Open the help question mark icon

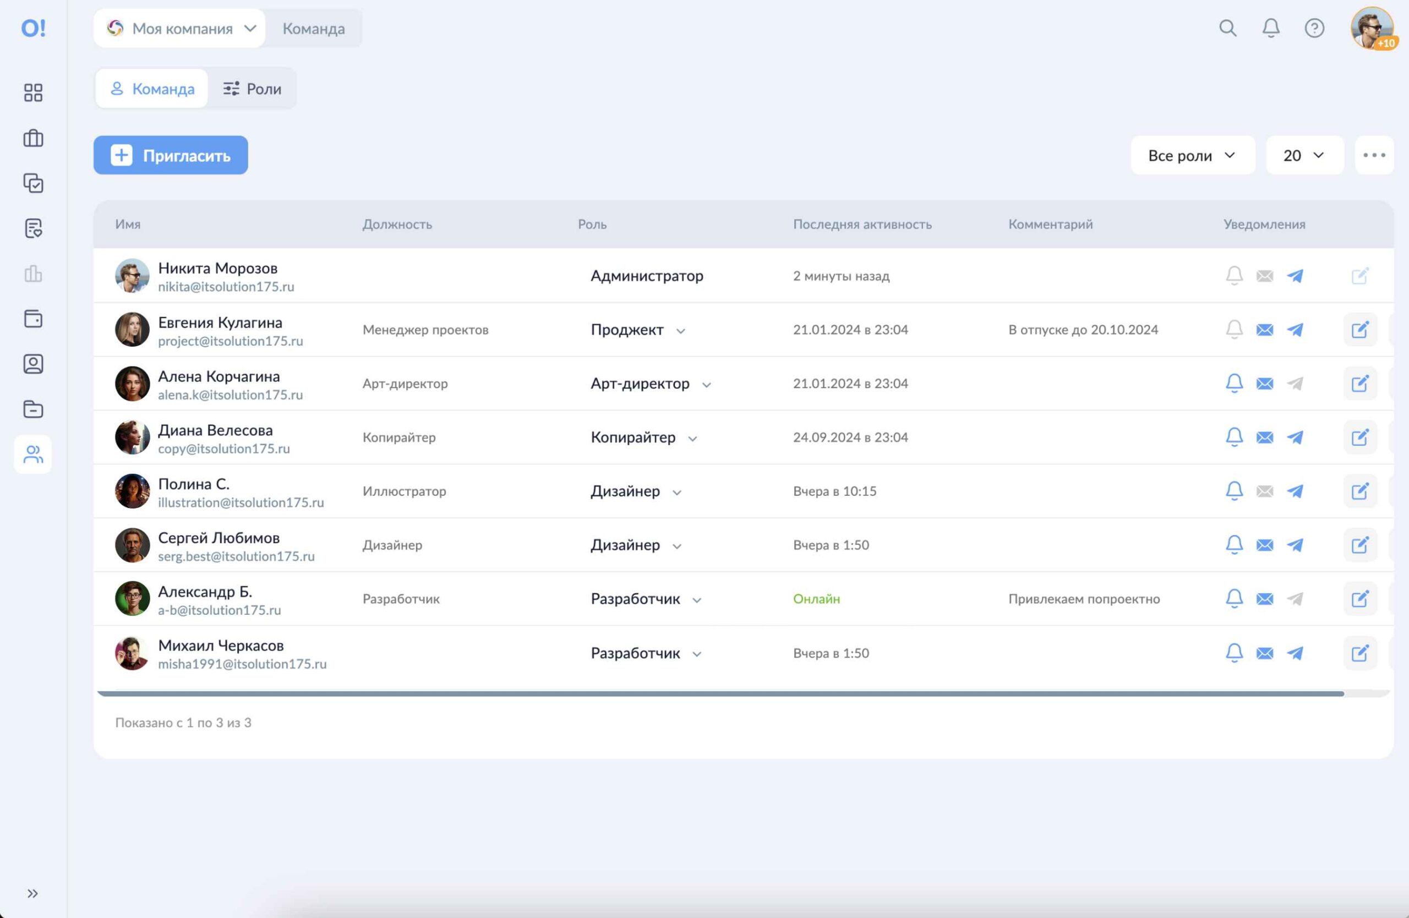click(x=1314, y=28)
